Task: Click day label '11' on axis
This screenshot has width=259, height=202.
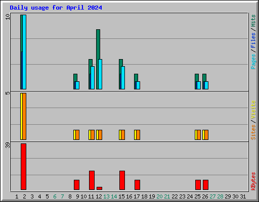Action: click(91, 196)
